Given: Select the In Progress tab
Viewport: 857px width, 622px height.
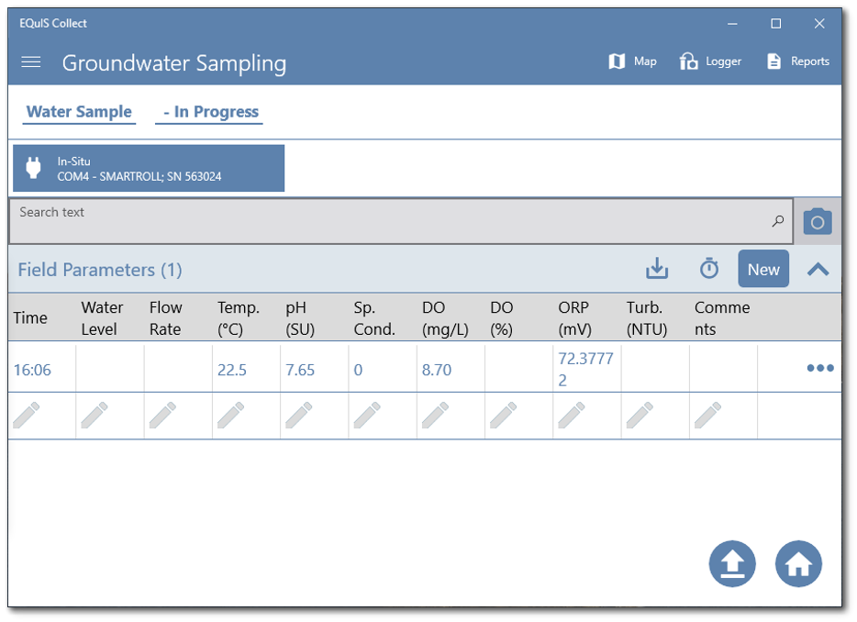Looking at the screenshot, I should tap(209, 111).
